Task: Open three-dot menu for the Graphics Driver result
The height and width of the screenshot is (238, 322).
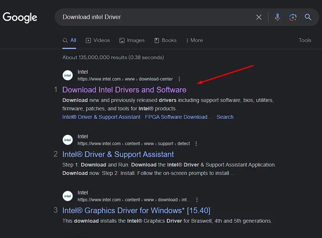Action: (x=197, y=200)
